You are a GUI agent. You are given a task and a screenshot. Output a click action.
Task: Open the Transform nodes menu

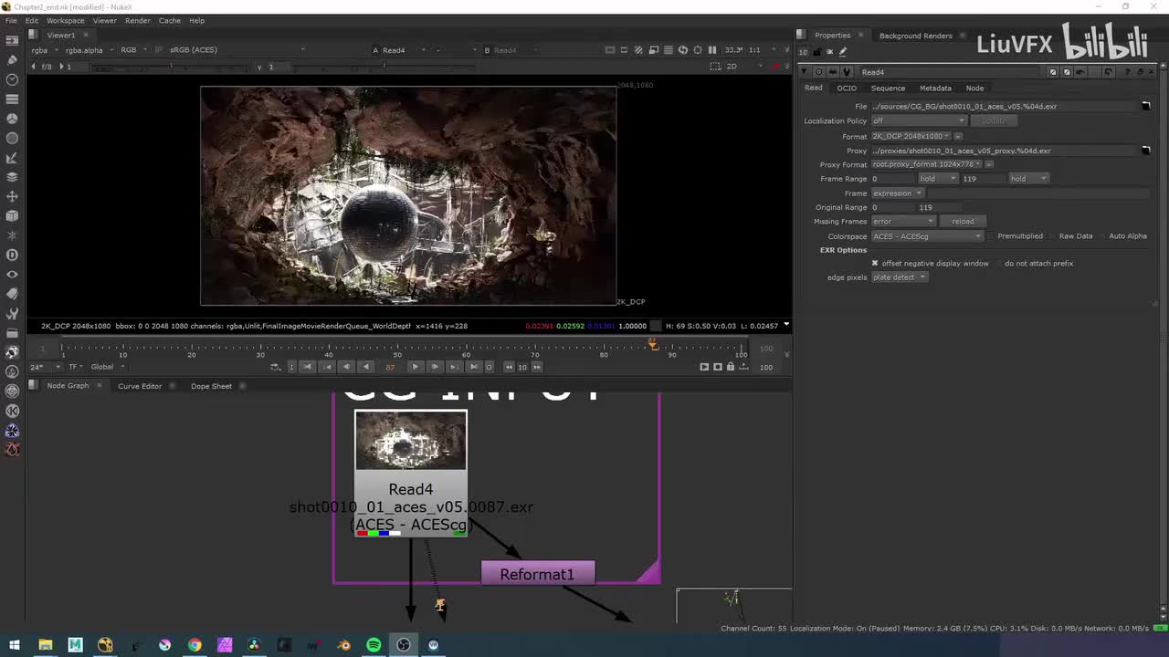(x=12, y=196)
